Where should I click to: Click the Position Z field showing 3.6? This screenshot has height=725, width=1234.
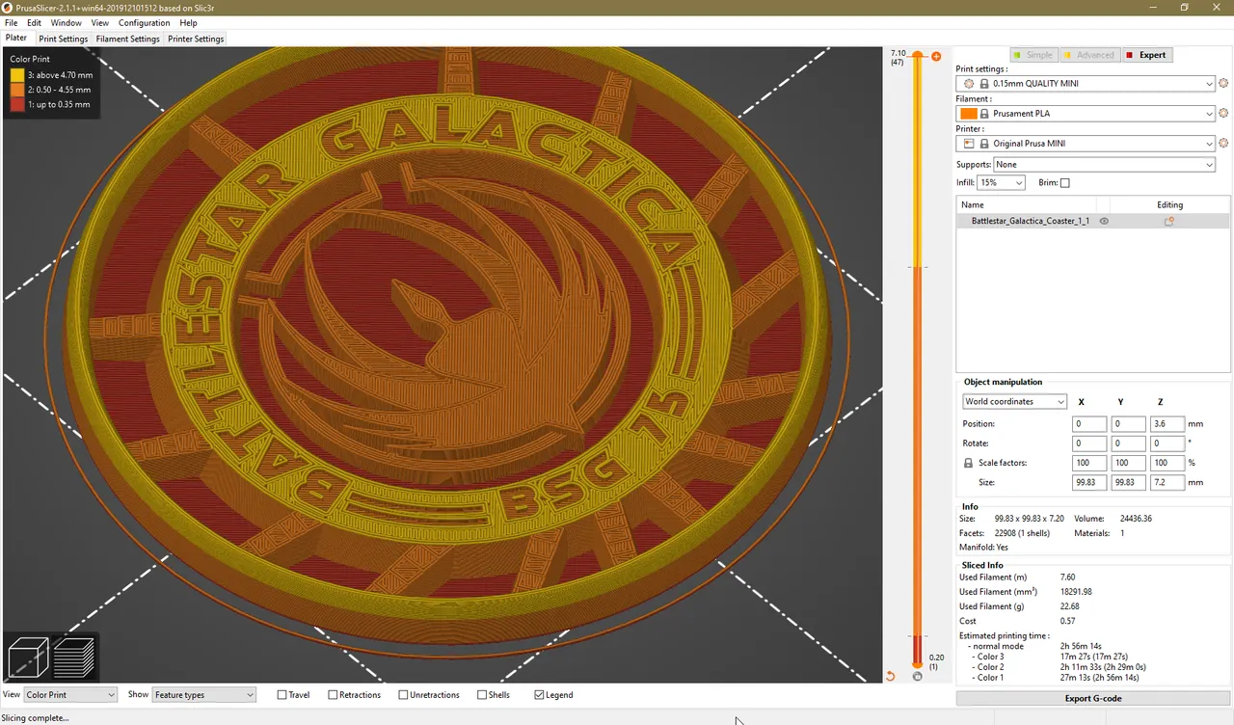tap(1167, 424)
